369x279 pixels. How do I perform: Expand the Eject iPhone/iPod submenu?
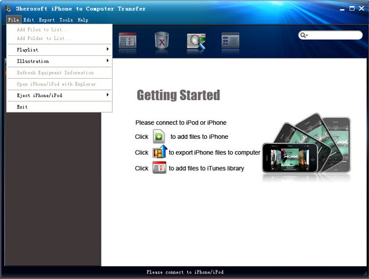pyautogui.click(x=59, y=95)
